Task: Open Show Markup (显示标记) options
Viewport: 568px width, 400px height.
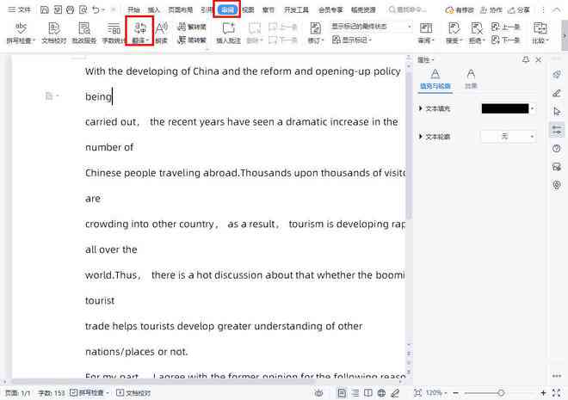Action: [352, 40]
